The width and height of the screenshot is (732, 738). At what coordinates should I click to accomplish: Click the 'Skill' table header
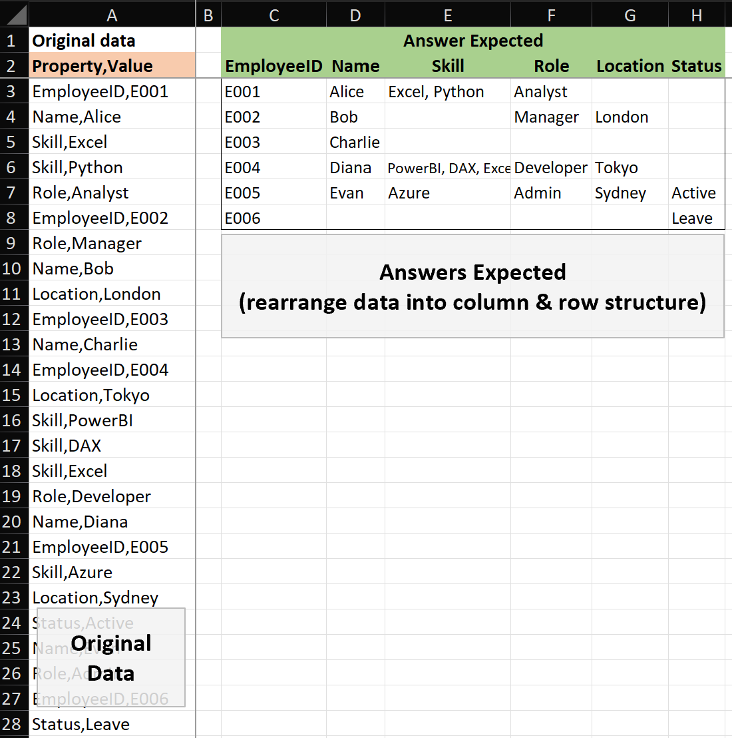coord(448,65)
